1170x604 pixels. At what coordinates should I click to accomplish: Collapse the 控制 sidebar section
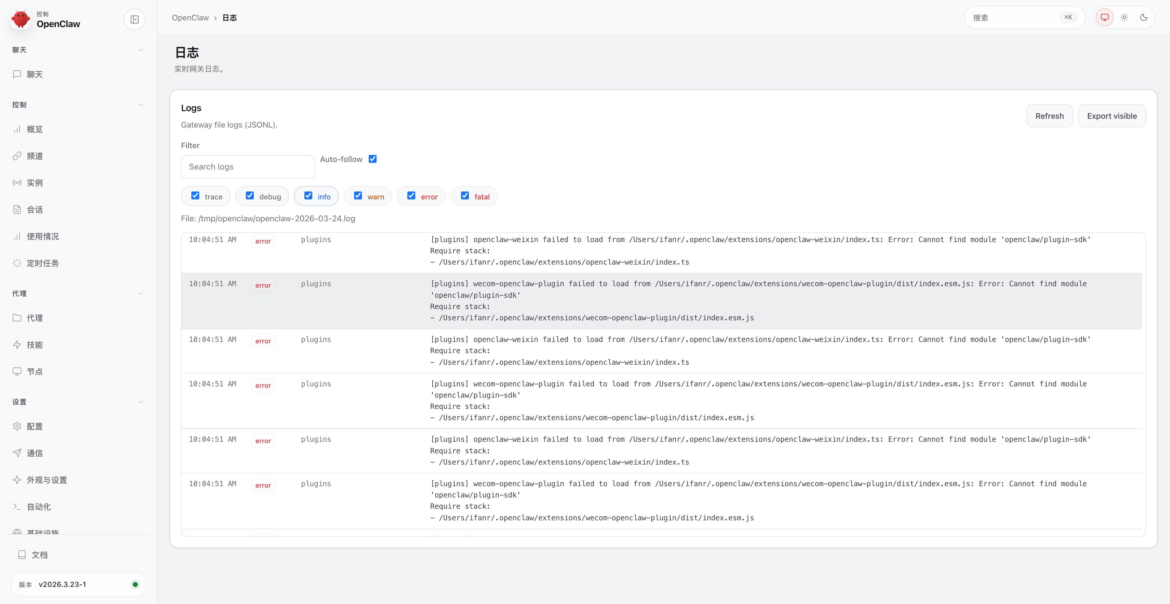pos(140,105)
